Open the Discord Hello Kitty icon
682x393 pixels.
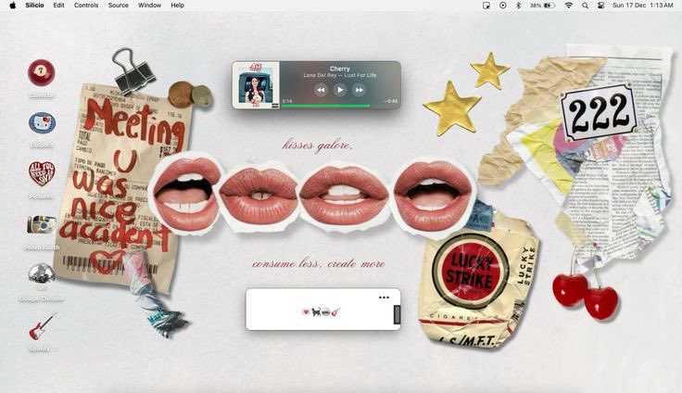pyautogui.click(x=42, y=123)
